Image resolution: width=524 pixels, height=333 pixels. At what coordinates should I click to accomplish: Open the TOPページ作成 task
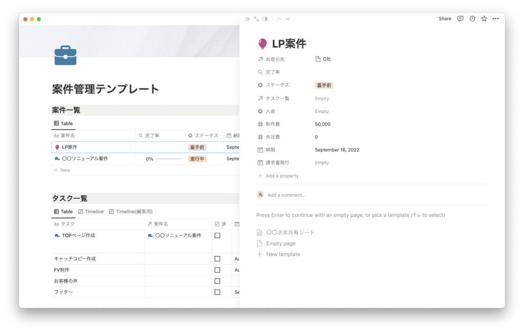click(78, 235)
